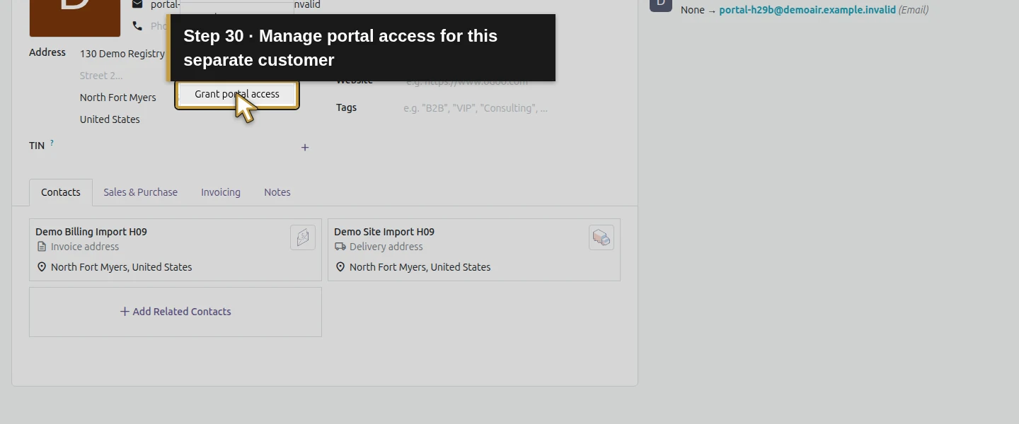Open Demo Site Import H09 contact card
Viewport: 1019px width, 424px height.
(474, 249)
